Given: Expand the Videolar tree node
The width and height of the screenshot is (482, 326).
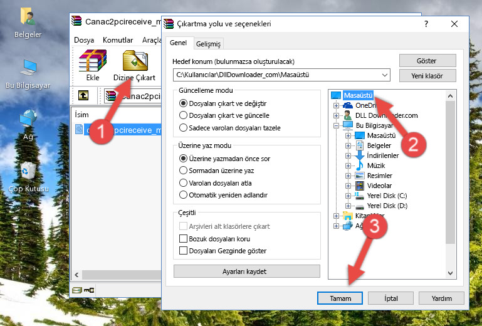Looking at the screenshot, I should pyautogui.click(x=348, y=186).
